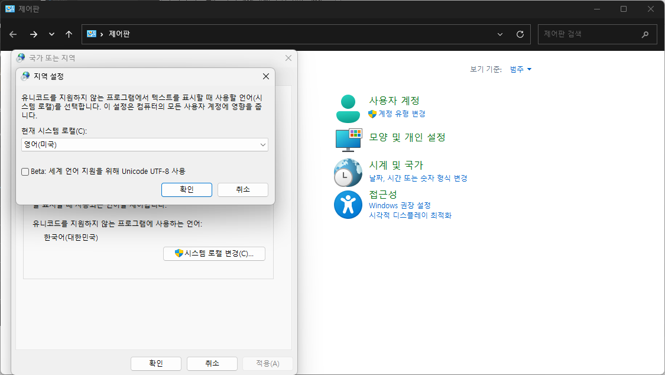Viewport: 665px width, 375px height.
Task: Go back using the Control Panel back arrow
Action: [x=13, y=34]
